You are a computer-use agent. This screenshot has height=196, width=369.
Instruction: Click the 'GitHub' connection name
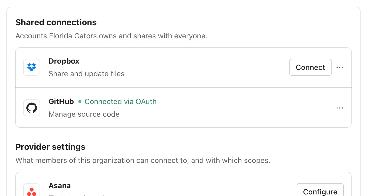(x=61, y=102)
